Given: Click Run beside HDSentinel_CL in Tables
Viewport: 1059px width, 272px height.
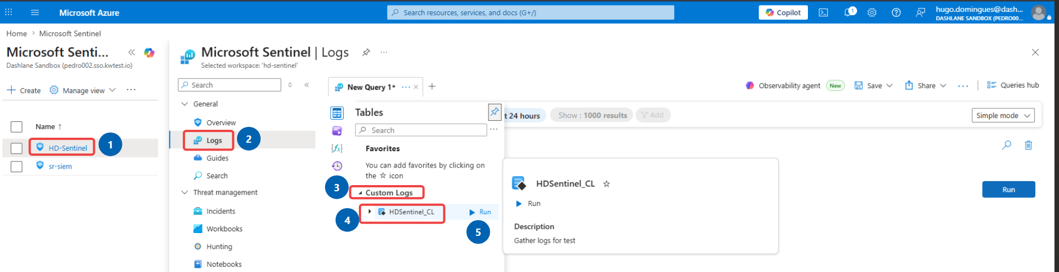Looking at the screenshot, I should click(480, 212).
